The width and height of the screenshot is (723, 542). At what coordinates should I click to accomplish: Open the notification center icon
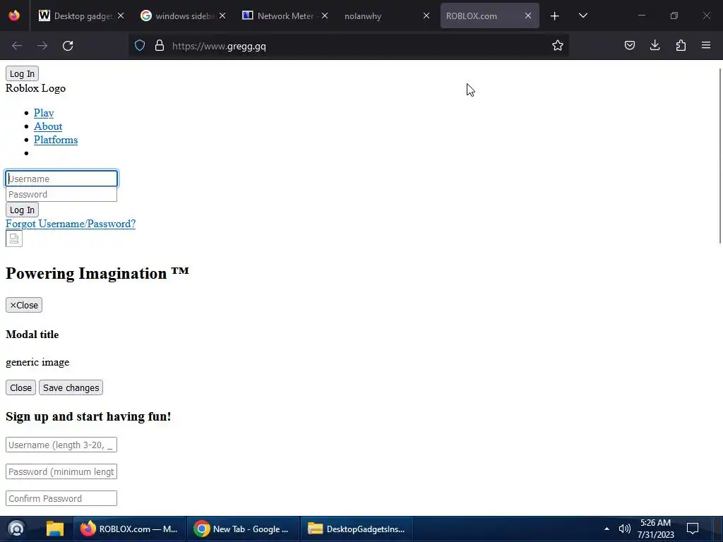pos(693,529)
